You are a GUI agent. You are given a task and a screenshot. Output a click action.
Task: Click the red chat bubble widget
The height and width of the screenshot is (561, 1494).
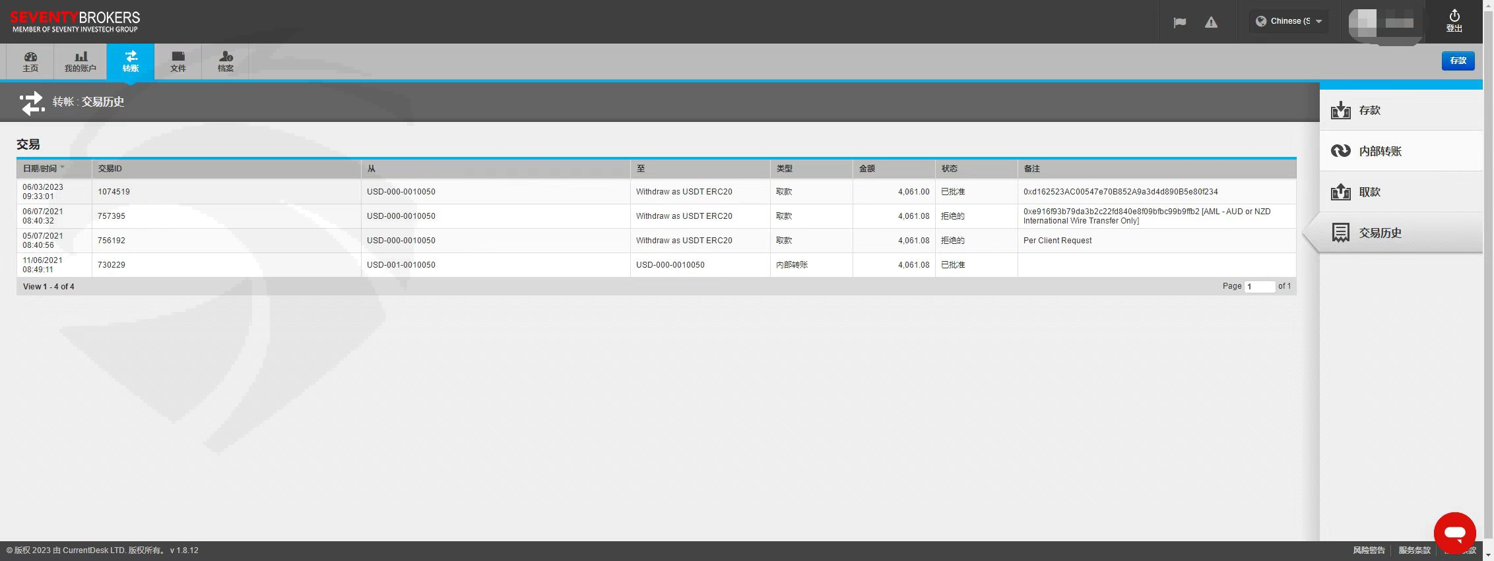(1454, 533)
